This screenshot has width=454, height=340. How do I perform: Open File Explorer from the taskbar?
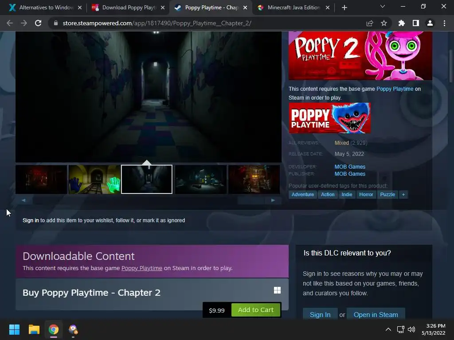(x=34, y=329)
